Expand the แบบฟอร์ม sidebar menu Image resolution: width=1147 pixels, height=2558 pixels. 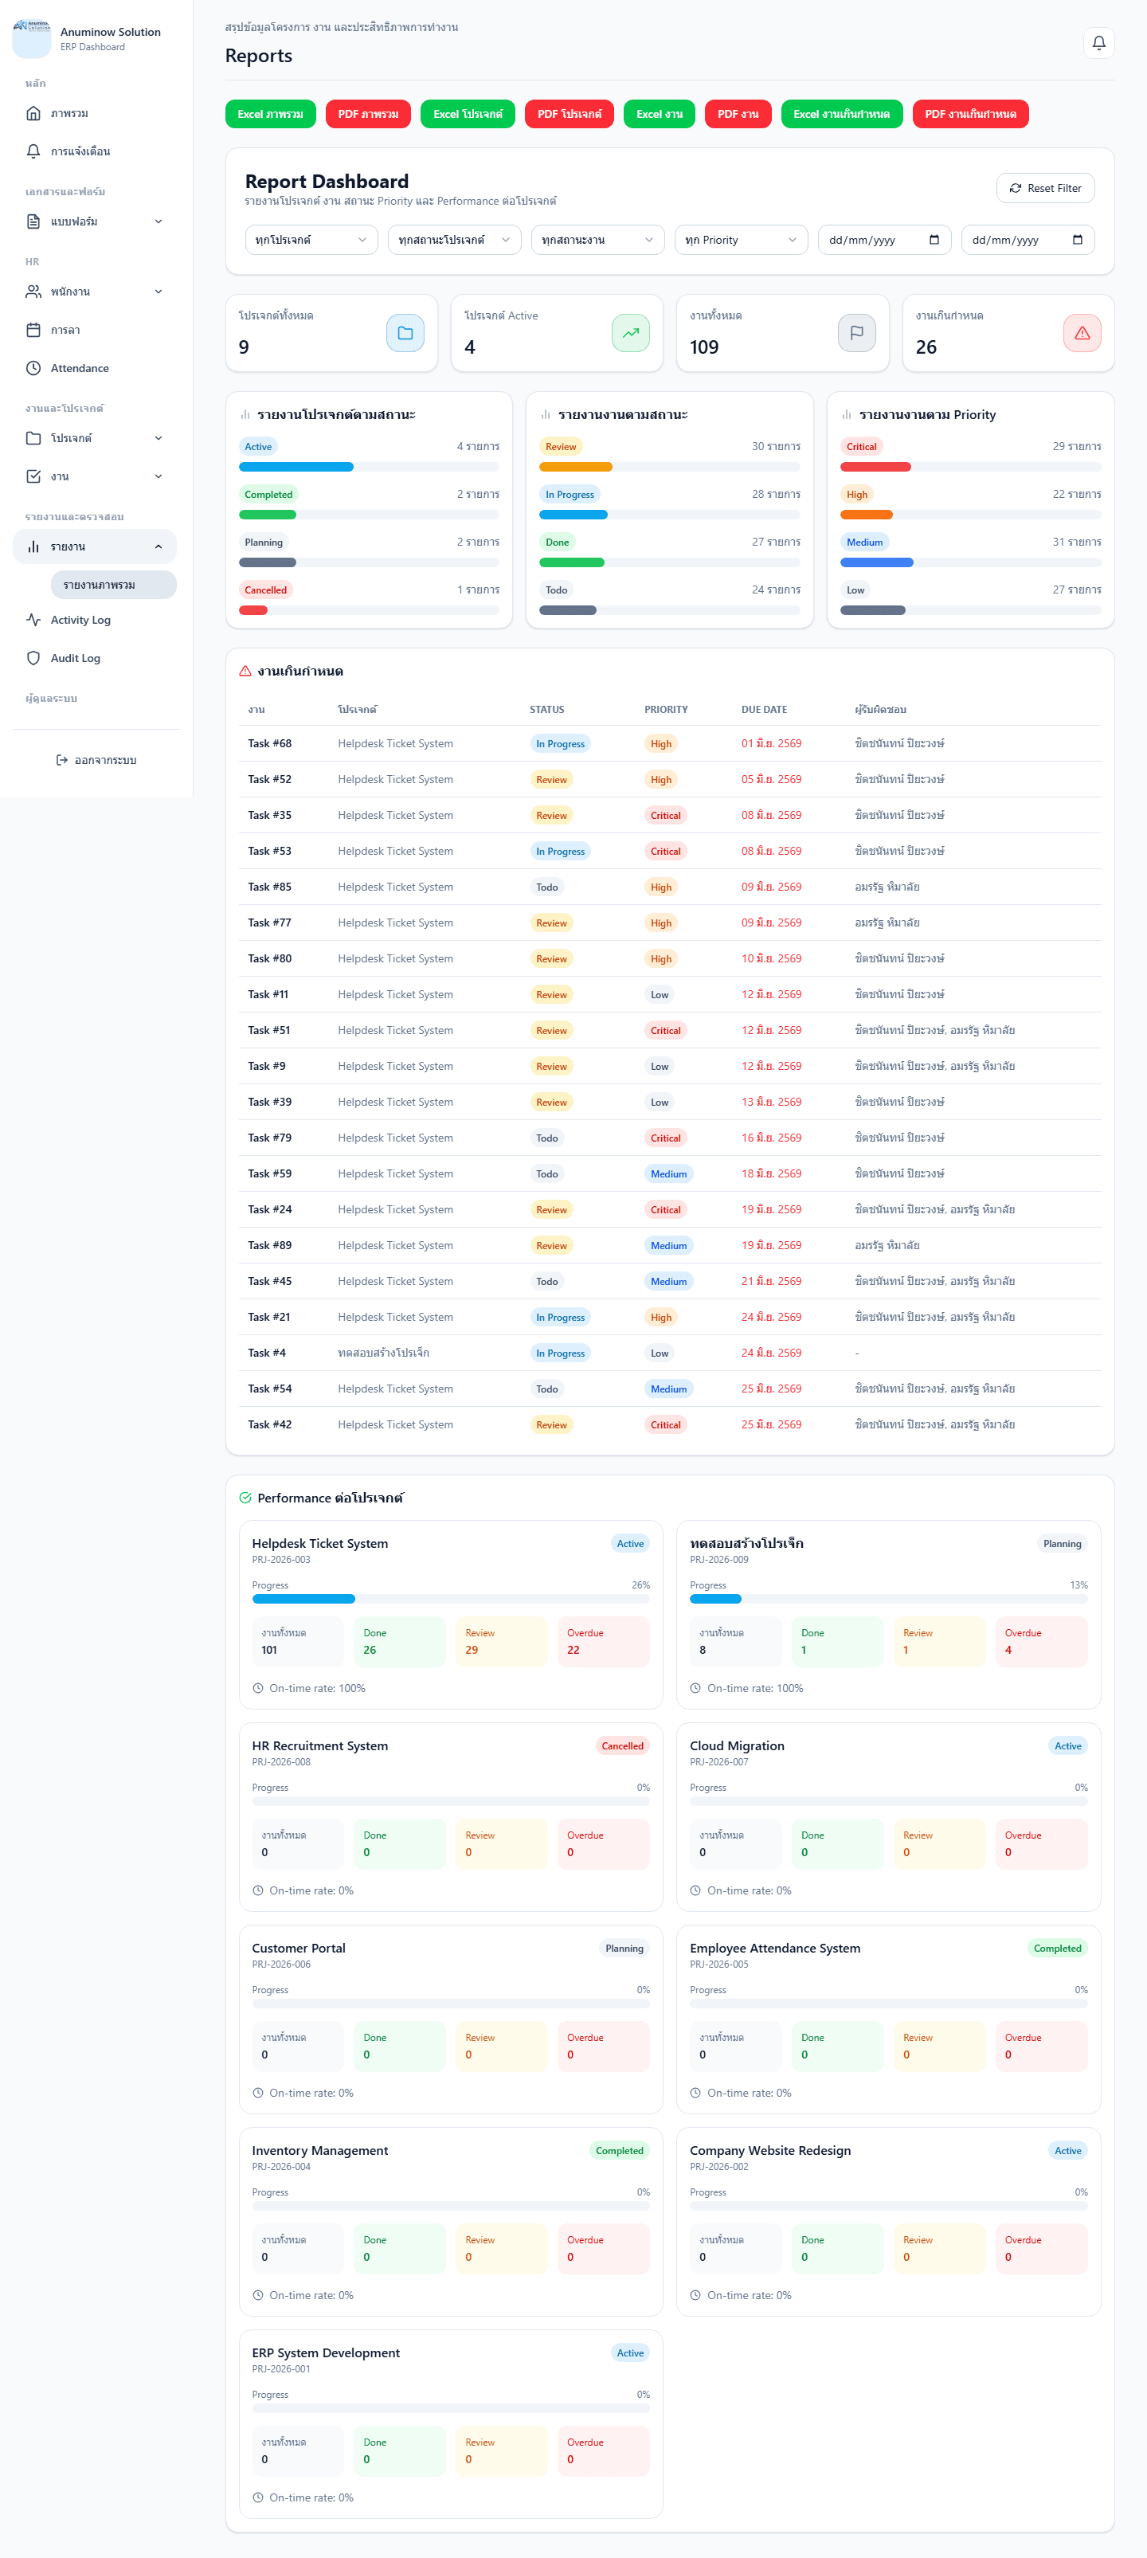pyautogui.click(x=96, y=221)
